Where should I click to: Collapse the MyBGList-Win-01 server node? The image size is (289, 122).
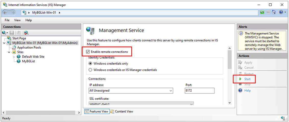tap(4, 43)
